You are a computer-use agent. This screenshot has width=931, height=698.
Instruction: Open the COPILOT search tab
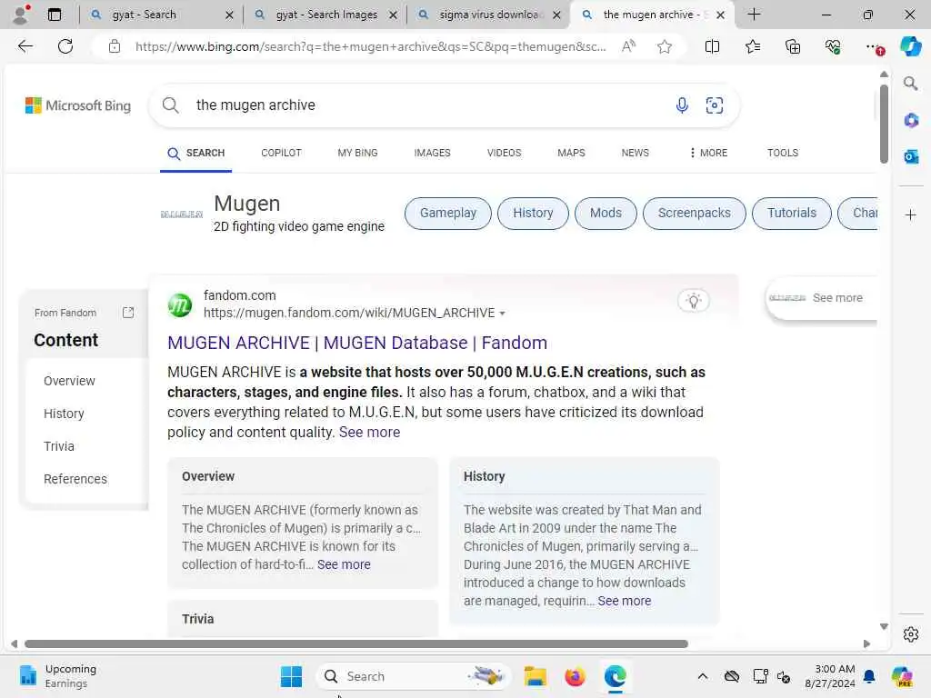pyautogui.click(x=281, y=153)
